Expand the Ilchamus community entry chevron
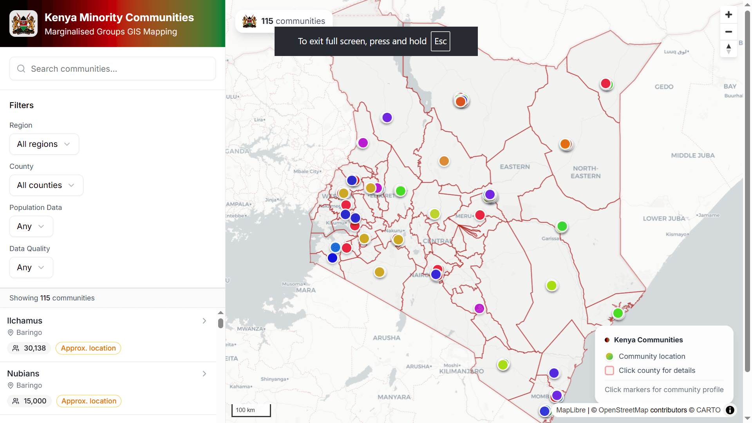Screen dimensions: 752x423 tap(204, 321)
